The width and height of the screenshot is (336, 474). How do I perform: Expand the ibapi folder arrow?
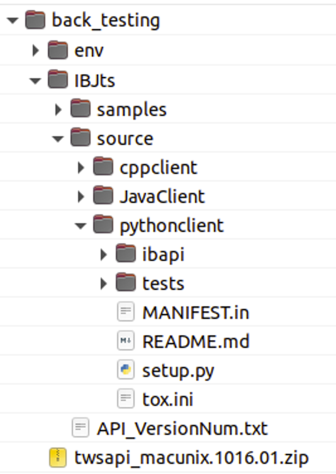pyautogui.click(x=103, y=255)
